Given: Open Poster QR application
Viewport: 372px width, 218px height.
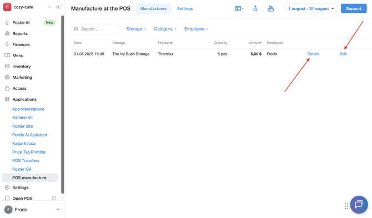Looking at the screenshot, I should (x=22, y=169).
